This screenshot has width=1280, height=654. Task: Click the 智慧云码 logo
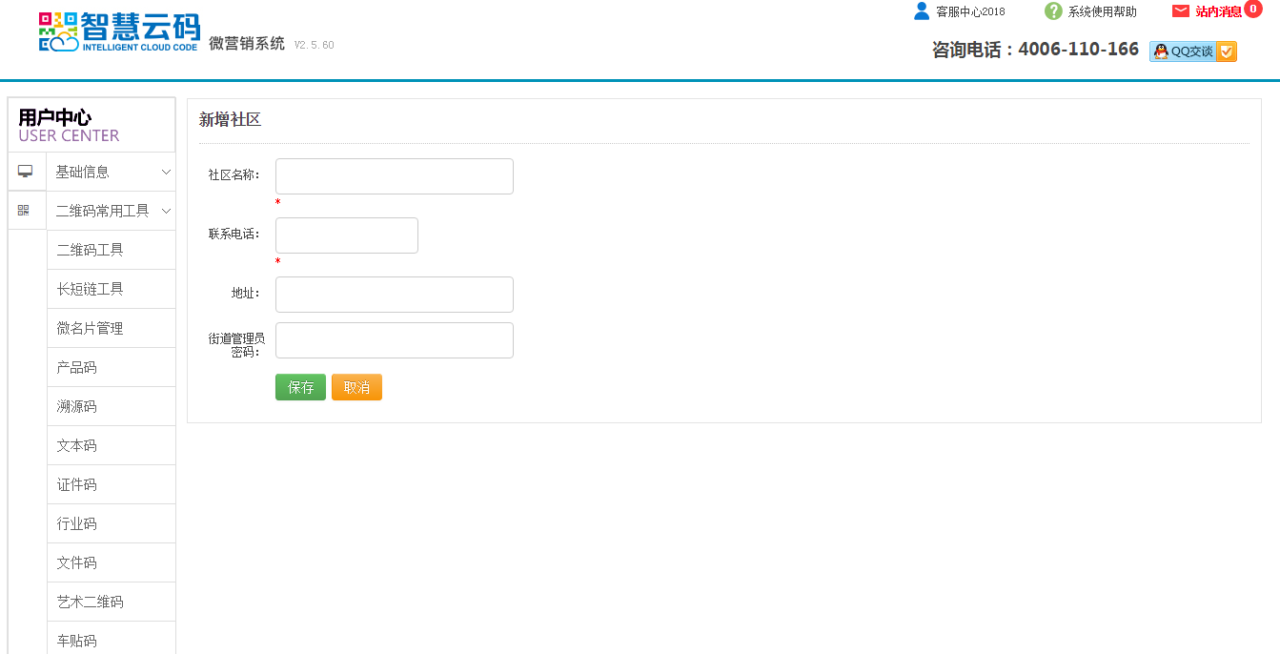(x=119, y=31)
